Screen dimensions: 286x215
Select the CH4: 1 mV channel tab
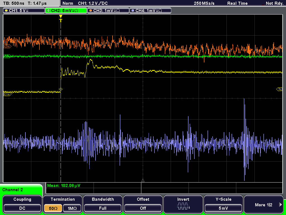[x=150, y=11]
